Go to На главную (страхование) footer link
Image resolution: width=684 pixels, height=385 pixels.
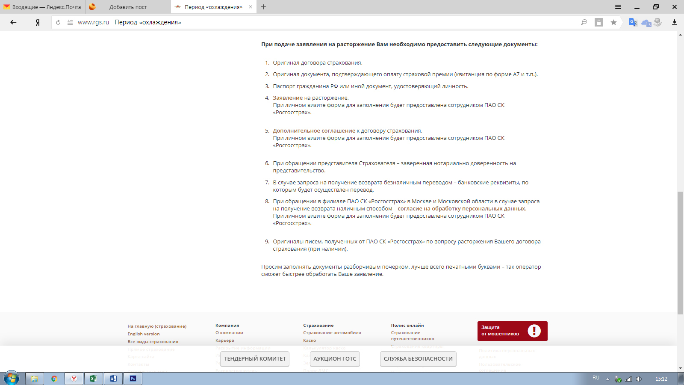(x=157, y=326)
